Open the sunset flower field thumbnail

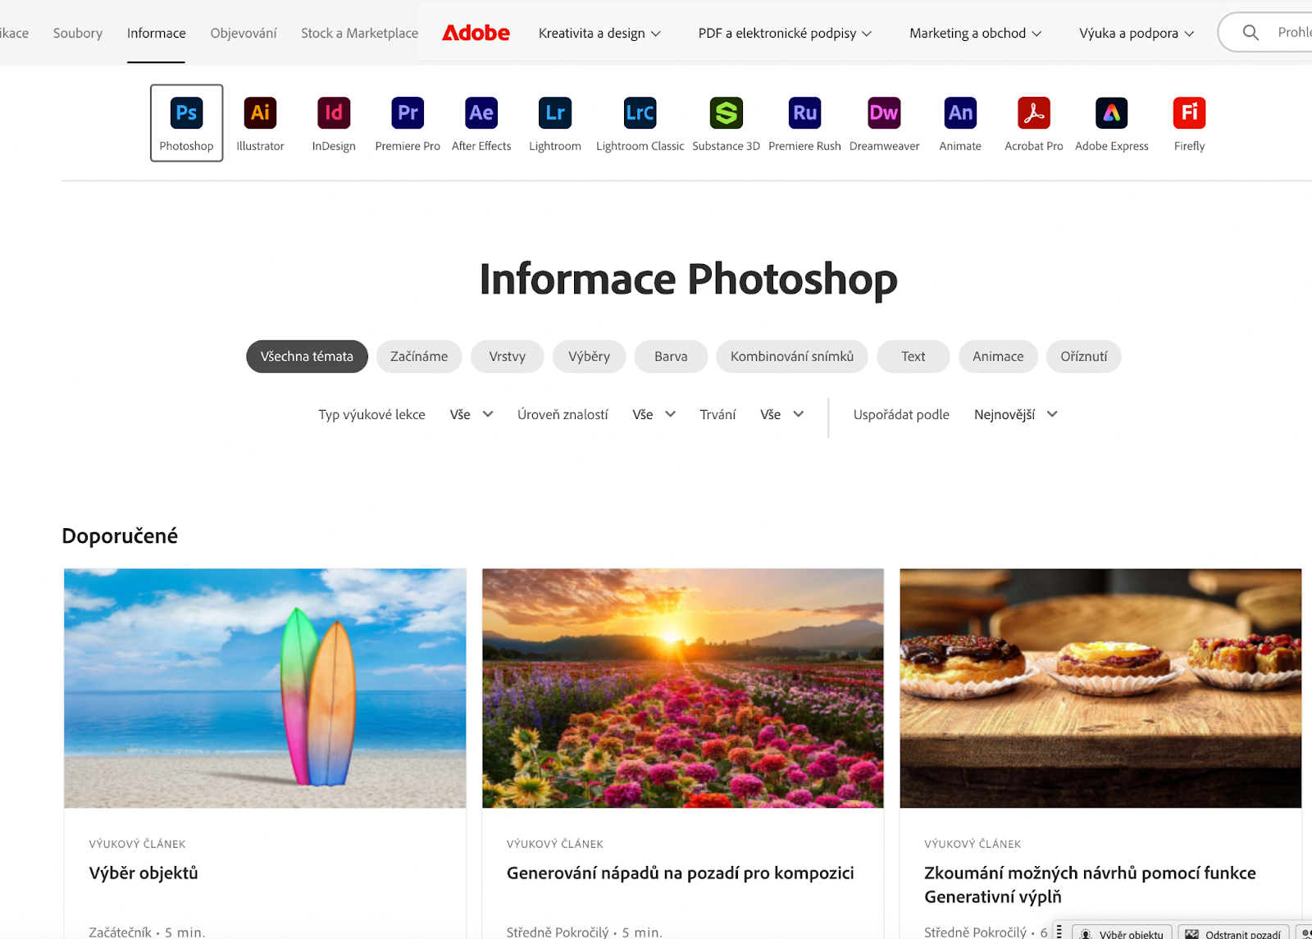pyautogui.click(x=683, y=688)
